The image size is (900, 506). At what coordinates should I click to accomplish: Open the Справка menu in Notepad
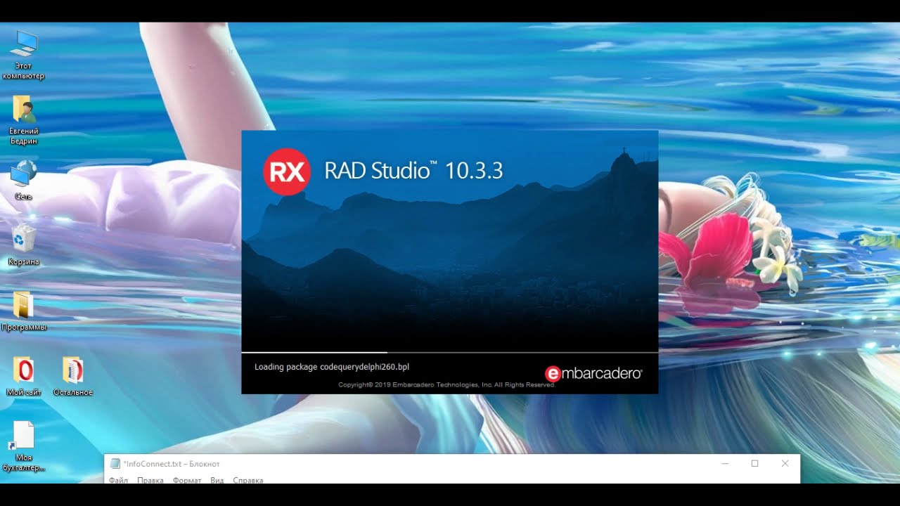(247, 481)
